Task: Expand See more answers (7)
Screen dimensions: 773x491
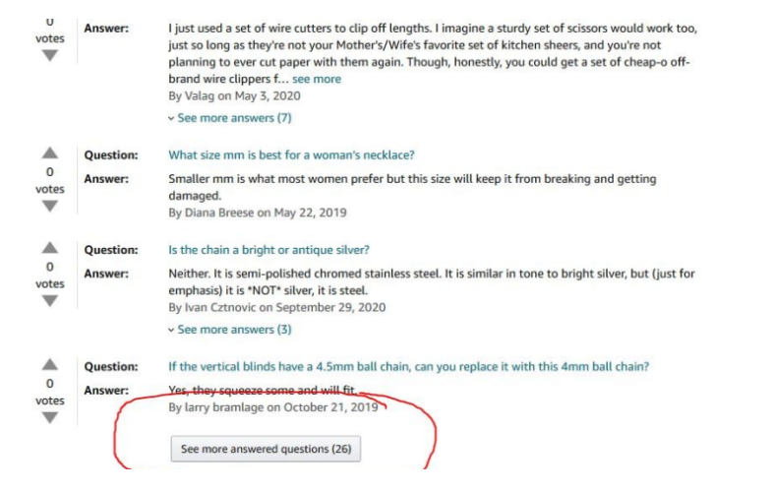Action: click(230, 118)
